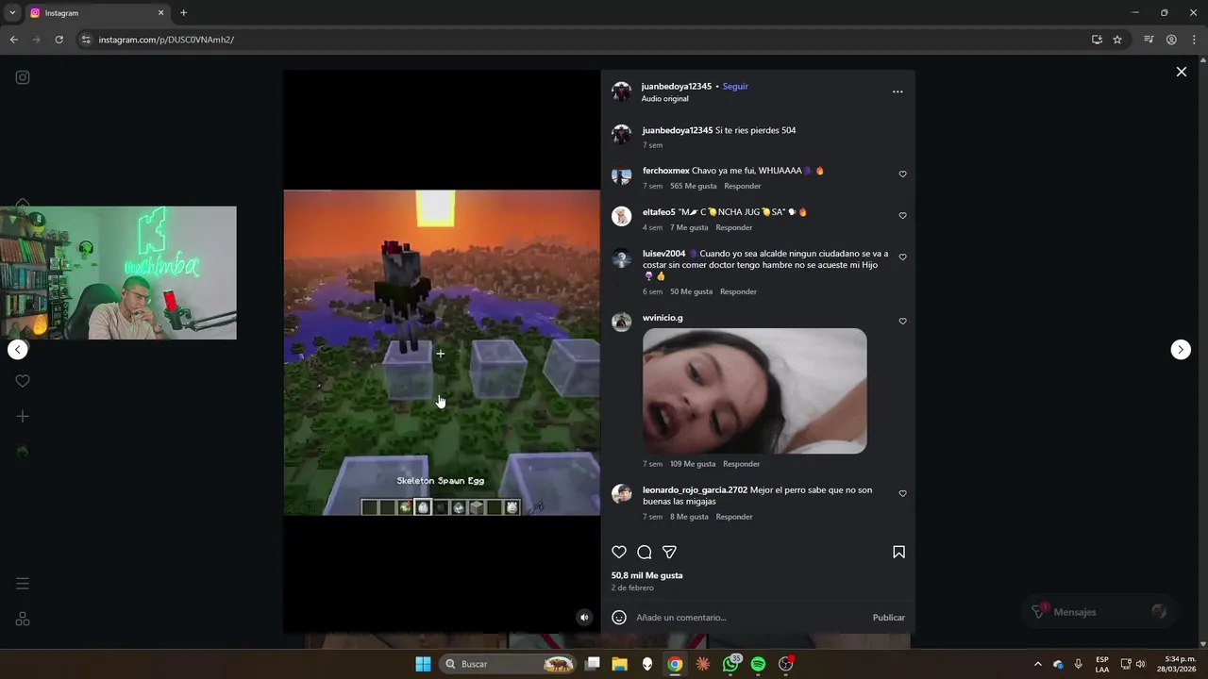This screenshot has width=1208, height=679.
Task: Reload the page in Chrome
Action: pos(59,40)
